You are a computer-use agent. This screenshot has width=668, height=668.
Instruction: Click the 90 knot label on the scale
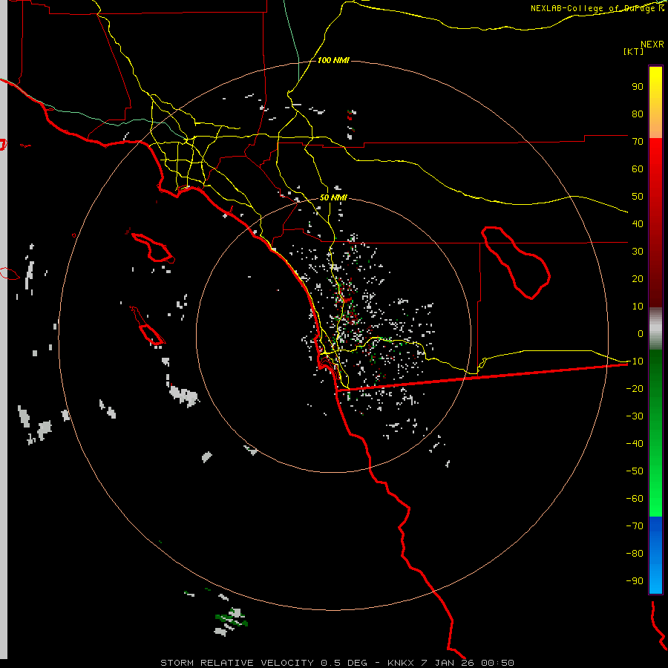pyautogui.click(x=638, y=87)
